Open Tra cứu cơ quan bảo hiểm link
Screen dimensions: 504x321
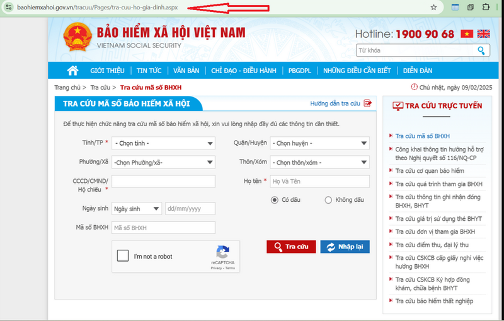(x=430, y=171)
